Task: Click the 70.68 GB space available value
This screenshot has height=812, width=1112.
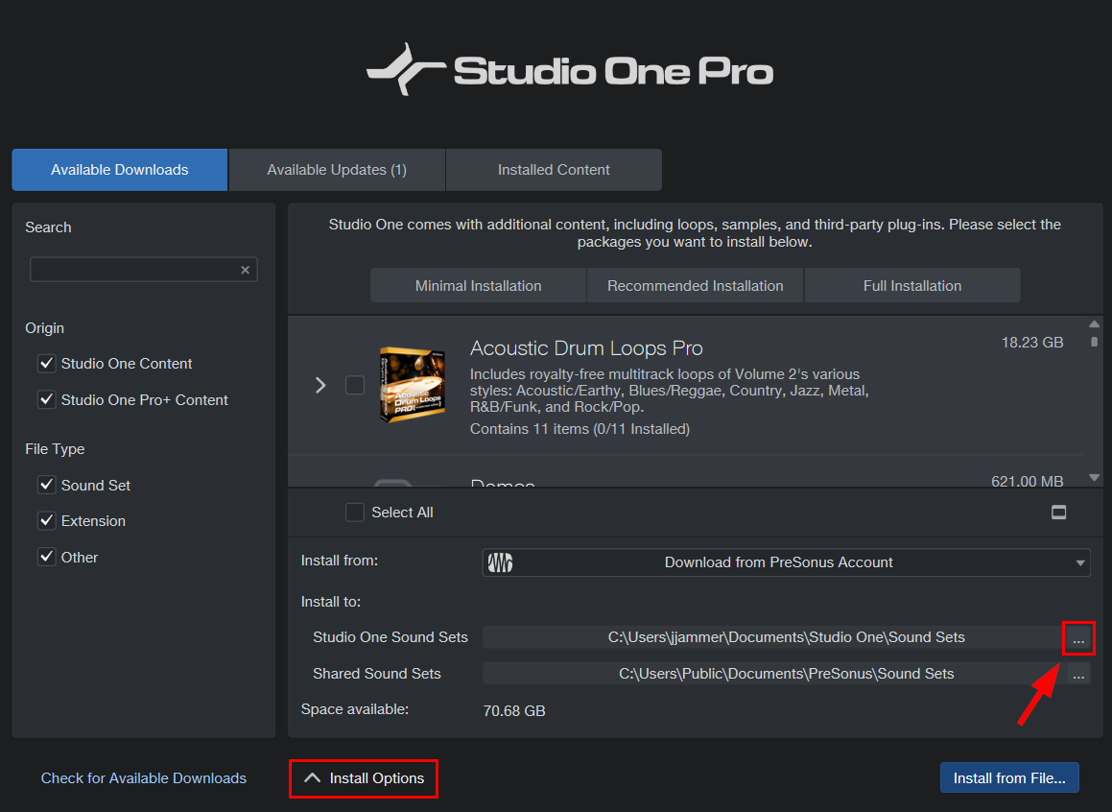Action: [514, 710]
